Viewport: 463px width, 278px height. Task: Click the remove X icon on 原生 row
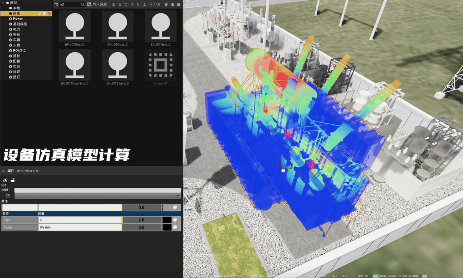(x=49, y=13)
